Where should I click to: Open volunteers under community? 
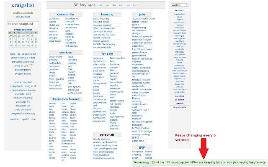tap(72, 46)
